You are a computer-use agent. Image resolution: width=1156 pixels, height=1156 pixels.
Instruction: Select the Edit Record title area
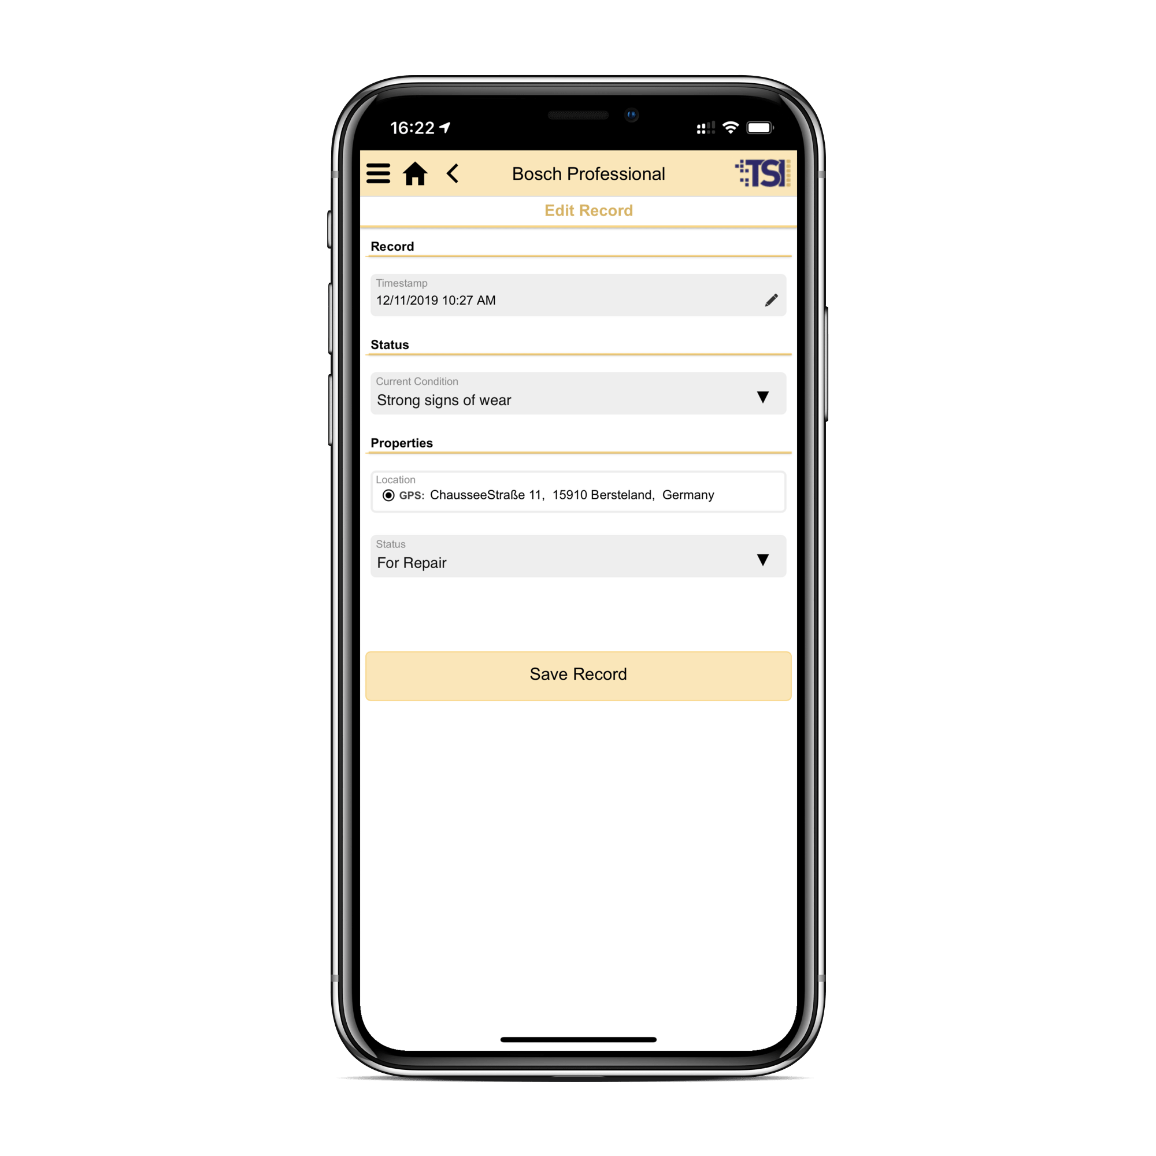point(579,210)
